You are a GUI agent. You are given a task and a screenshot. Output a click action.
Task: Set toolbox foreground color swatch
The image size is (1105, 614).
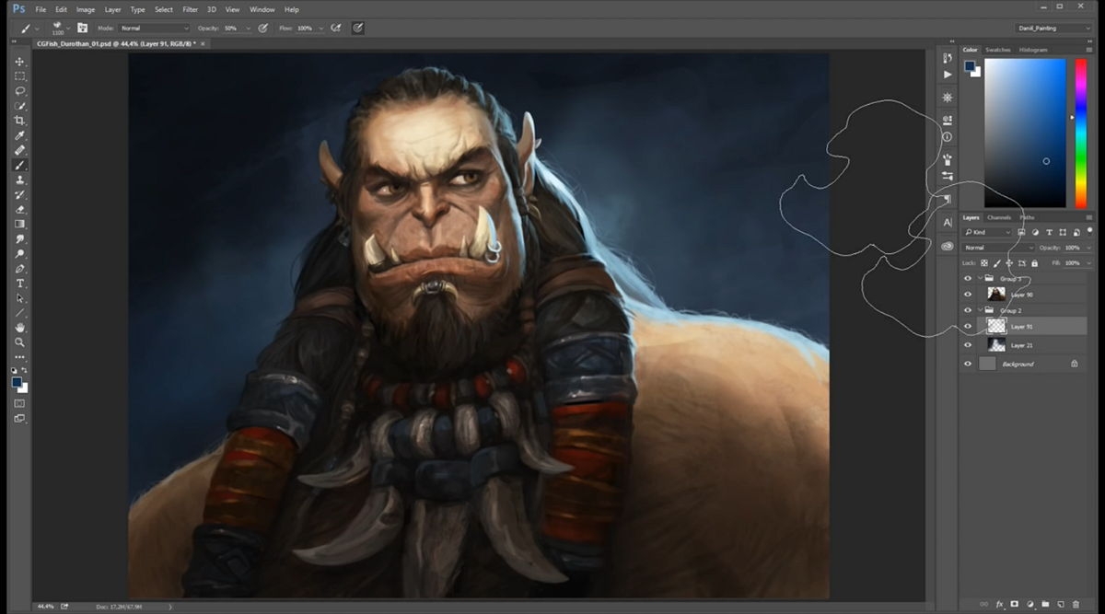pos(17,382)
